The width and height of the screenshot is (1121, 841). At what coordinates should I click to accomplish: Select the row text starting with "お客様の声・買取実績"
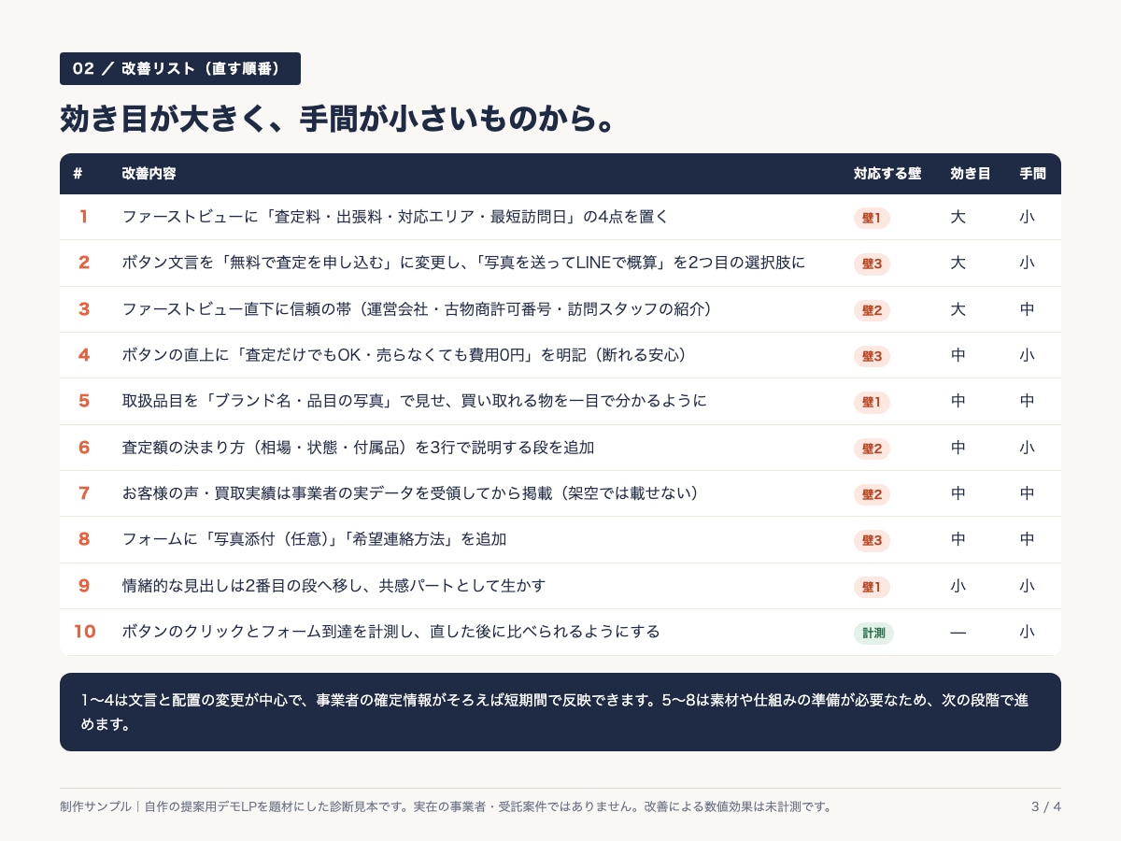411,493
